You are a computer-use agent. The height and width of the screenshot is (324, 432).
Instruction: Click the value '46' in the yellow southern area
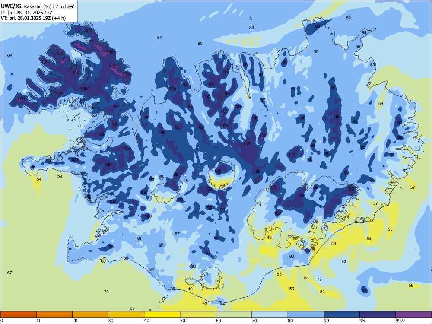(x=269, y=238)
